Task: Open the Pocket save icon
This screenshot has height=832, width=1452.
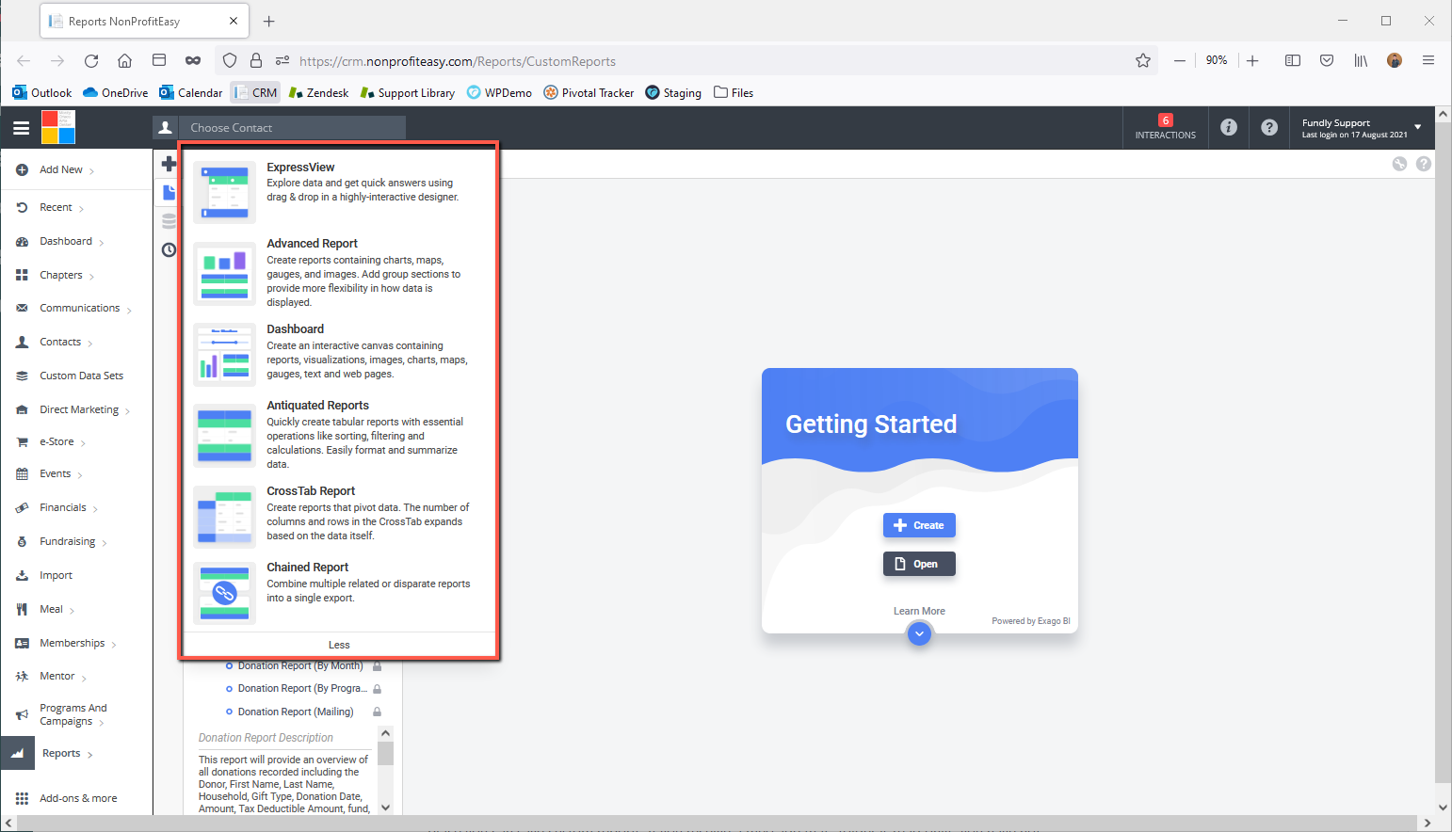Action: [1327, 60]
